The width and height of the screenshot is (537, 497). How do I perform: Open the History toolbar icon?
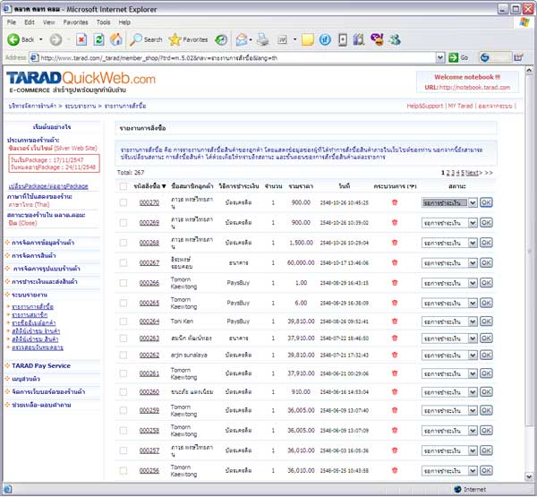point(221,39)
